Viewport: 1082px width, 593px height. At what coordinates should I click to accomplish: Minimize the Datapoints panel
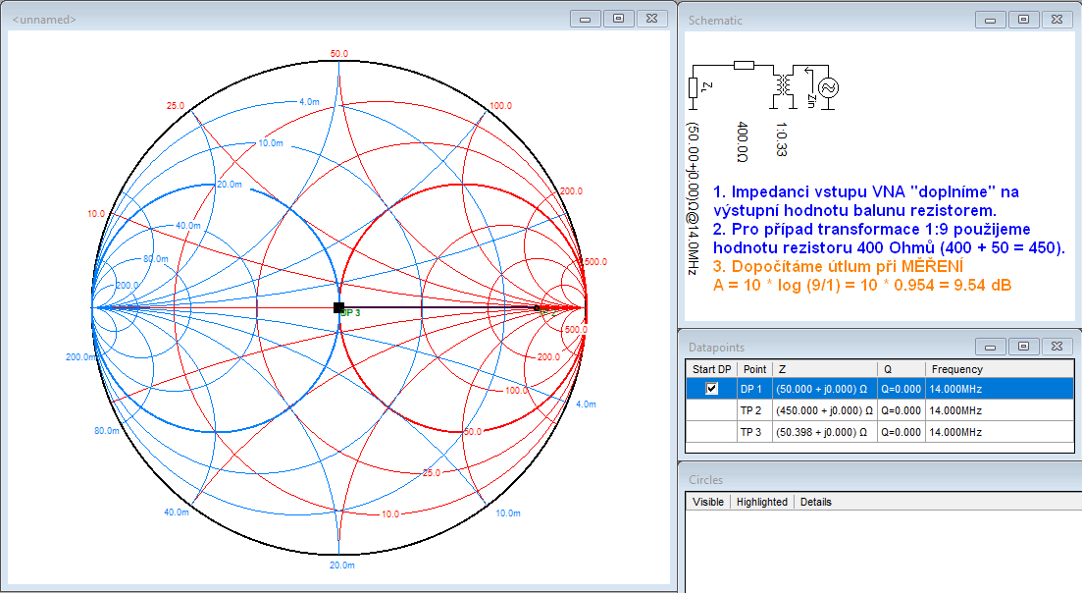[x=989, y=347]
